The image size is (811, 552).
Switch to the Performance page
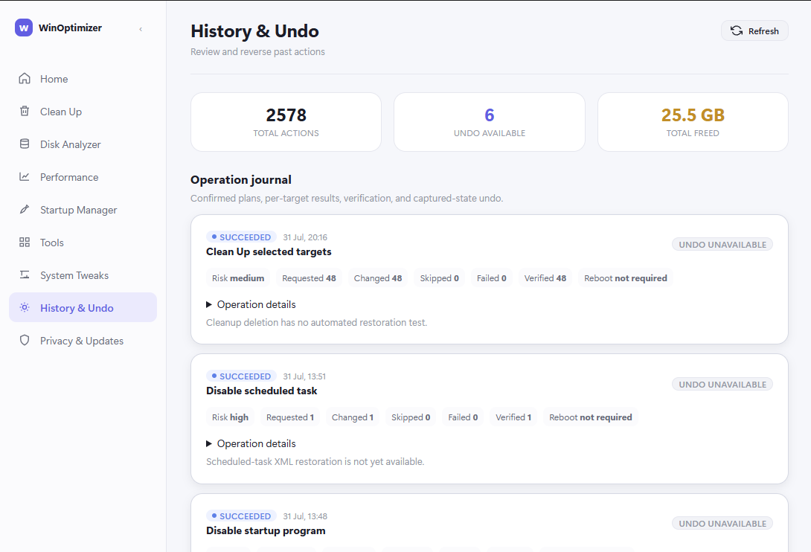(x=83, y=177)
